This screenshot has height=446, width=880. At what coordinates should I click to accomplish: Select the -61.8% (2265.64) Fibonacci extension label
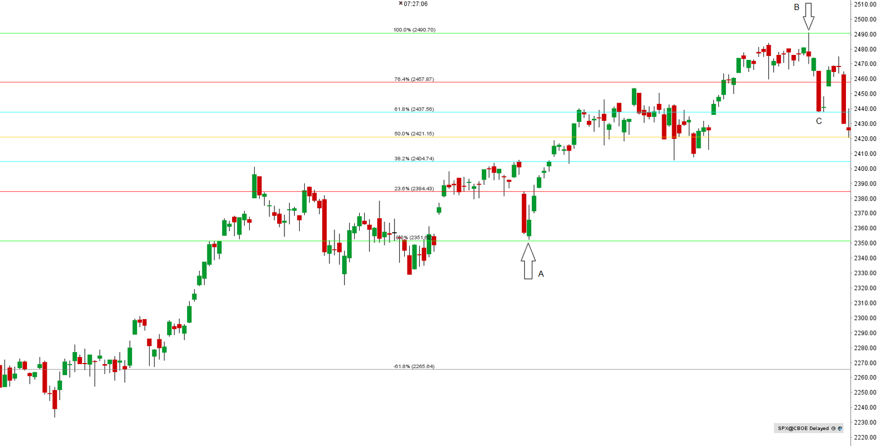(x=414, y=366)
